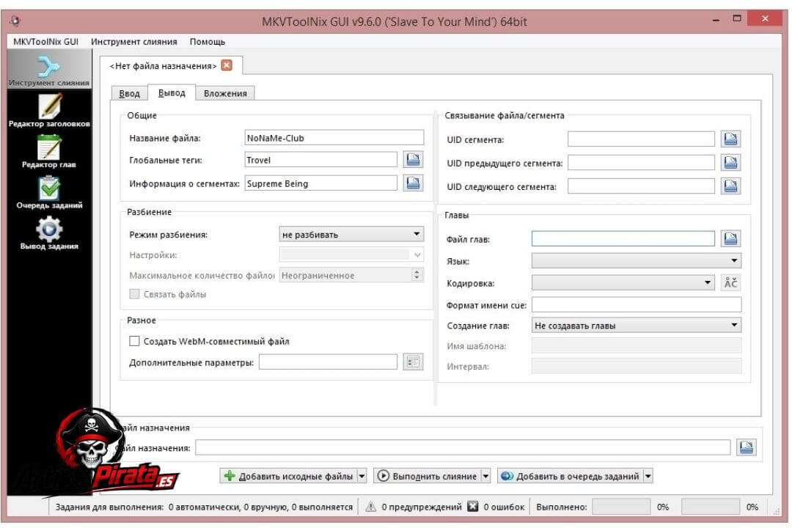Browse for UID предыдущего сегмента file
The width and height of the screenshot is (792, 528).
tap(730, 163)
